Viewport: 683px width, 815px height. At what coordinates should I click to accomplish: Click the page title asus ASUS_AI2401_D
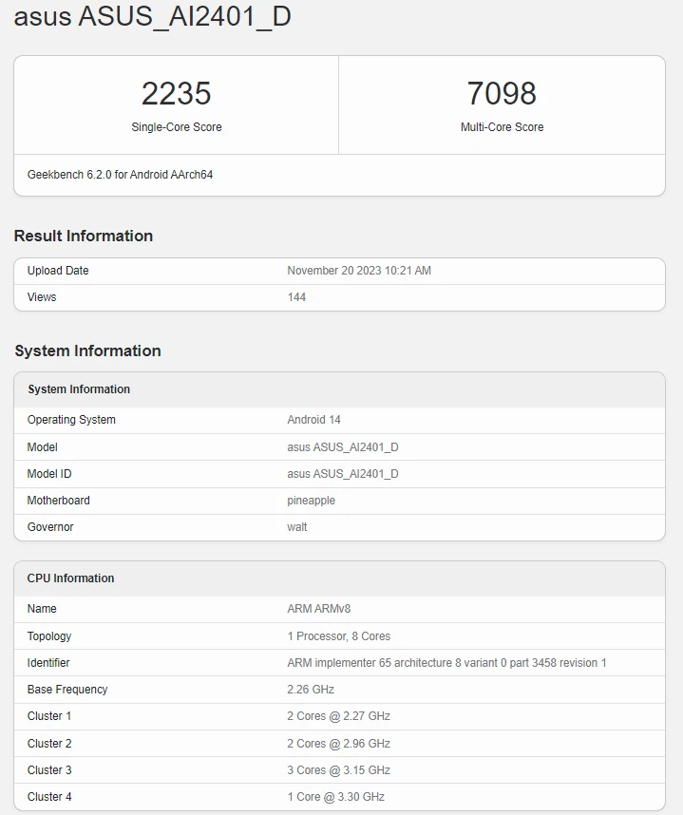point(152,16)
